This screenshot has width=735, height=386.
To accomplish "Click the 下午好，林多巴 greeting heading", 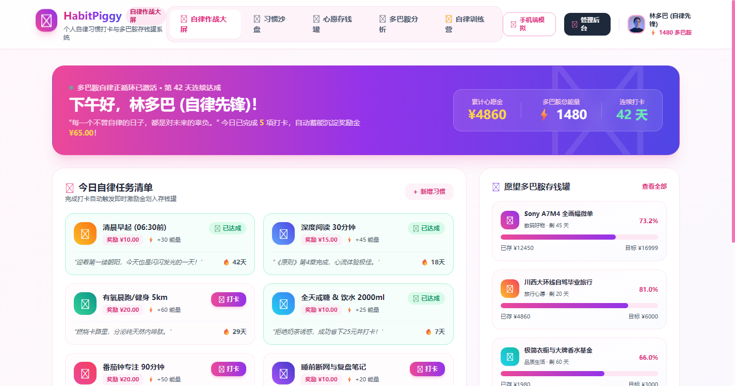I will point(163,105).
